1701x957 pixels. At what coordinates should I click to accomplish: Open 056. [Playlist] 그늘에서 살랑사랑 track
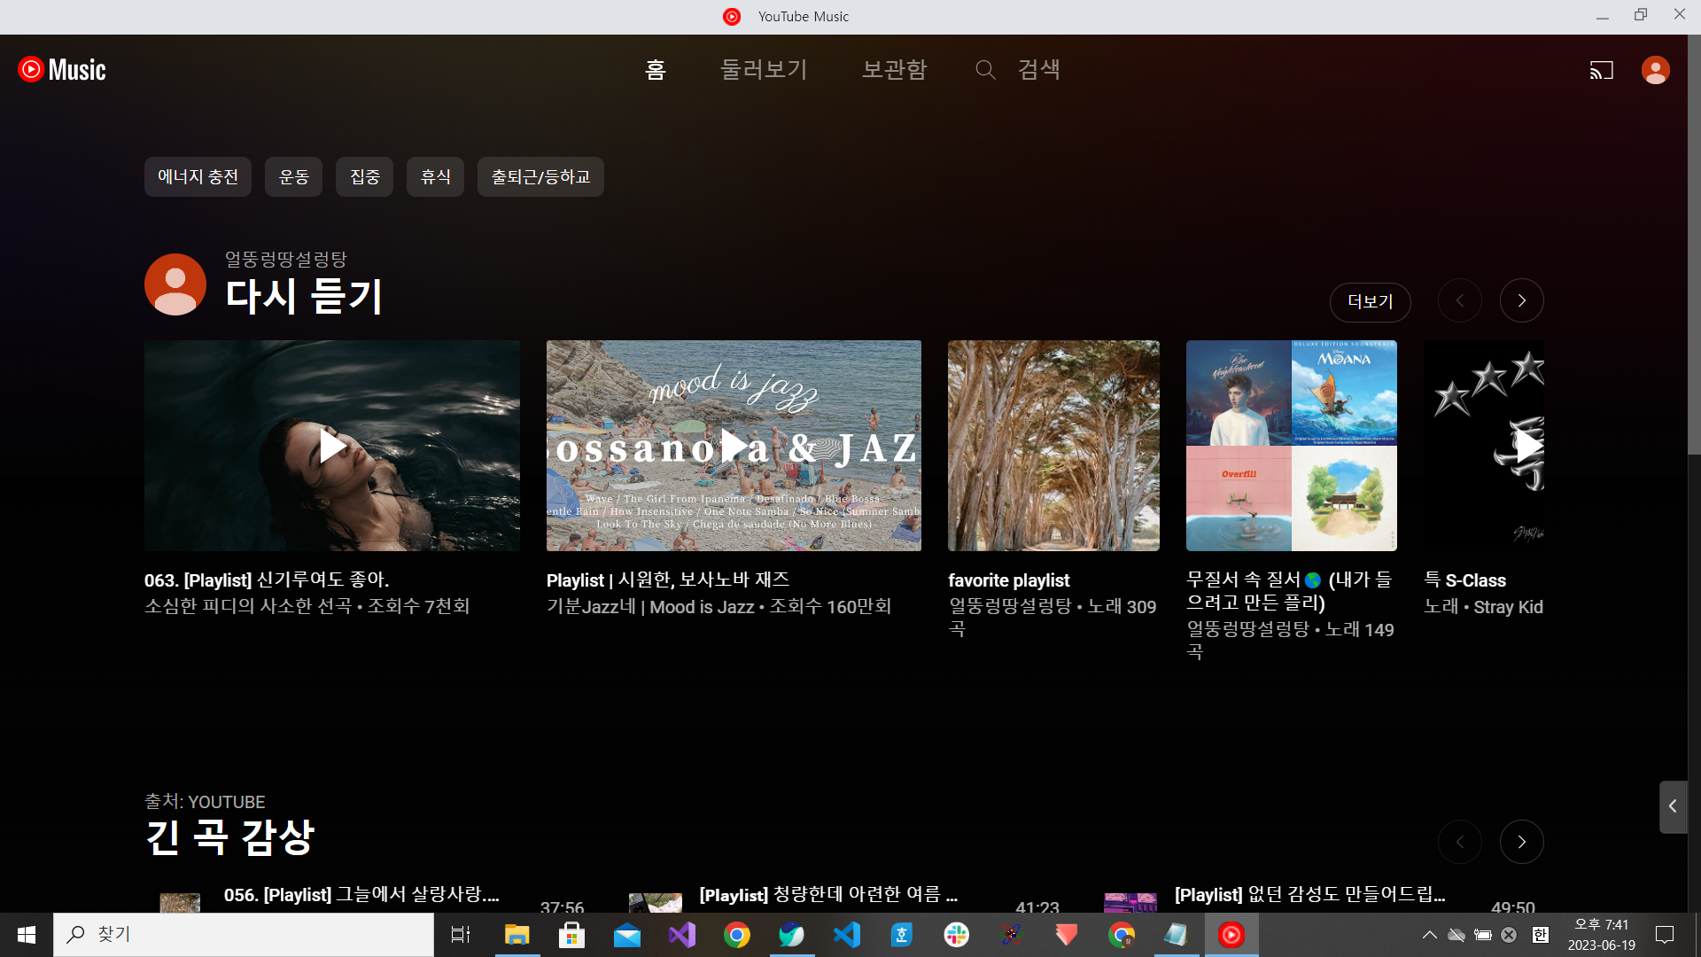pyautogui.click(x=361, y=895)
